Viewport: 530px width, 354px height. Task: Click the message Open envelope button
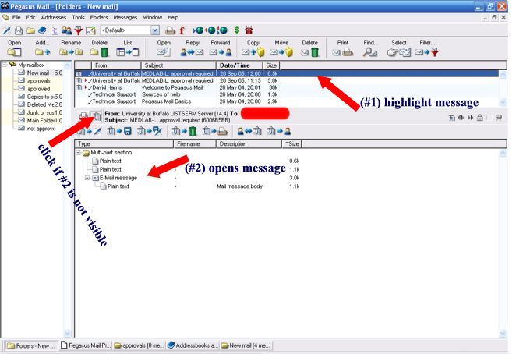tap(164, 48)
